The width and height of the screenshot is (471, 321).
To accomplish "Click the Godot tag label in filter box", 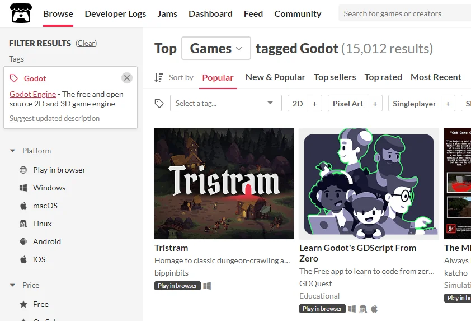I will [35, 78].
